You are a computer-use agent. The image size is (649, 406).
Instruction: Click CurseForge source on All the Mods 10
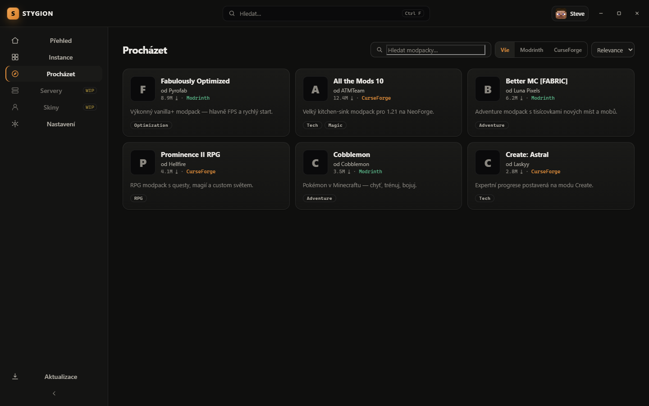point(376,98)
